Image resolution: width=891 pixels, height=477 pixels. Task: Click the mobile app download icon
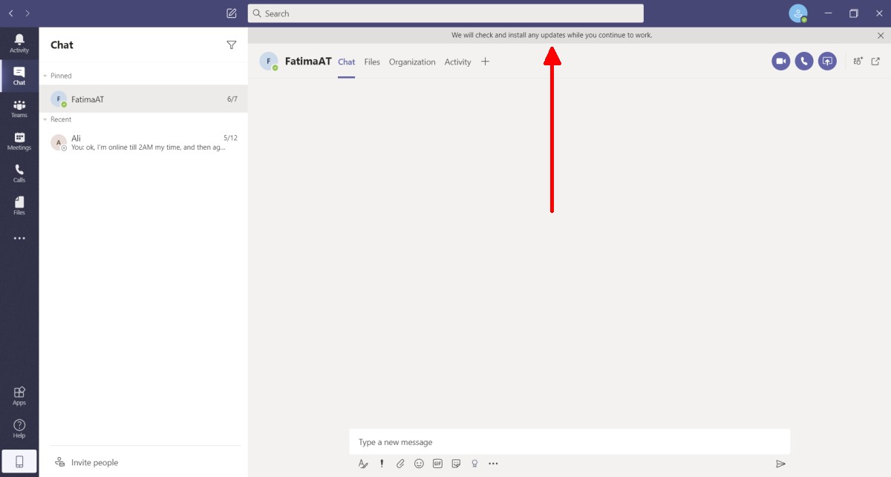[x=19, y=461]
